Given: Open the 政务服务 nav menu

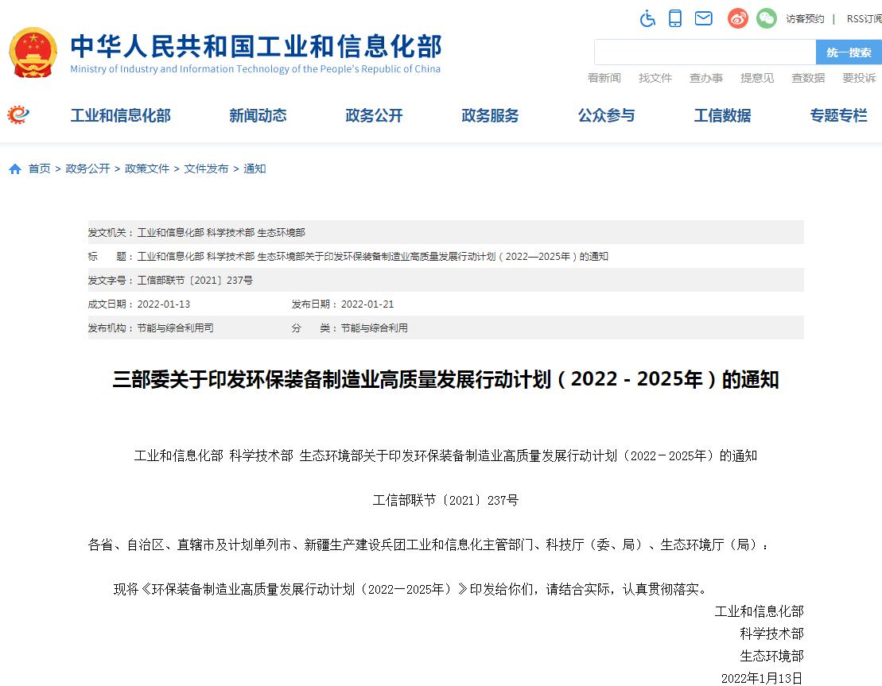Looking at the screenshot, I should pyautogui.click(x=490, y=115).
